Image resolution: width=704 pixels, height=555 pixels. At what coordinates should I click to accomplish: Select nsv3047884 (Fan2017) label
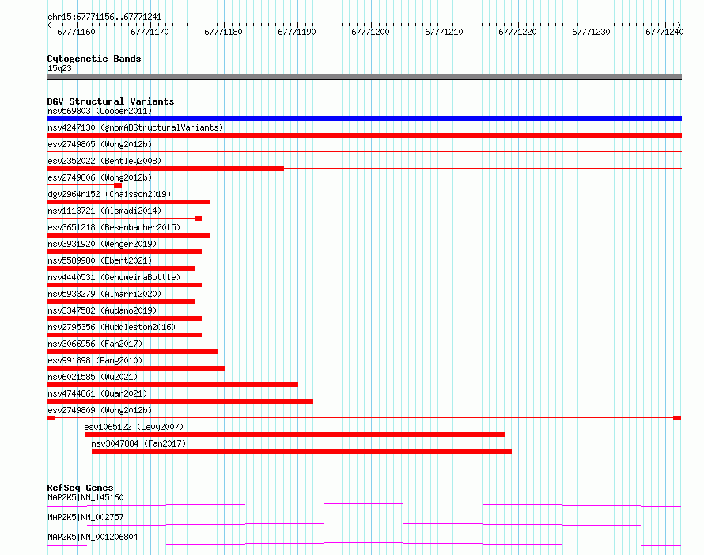(138, 443)
